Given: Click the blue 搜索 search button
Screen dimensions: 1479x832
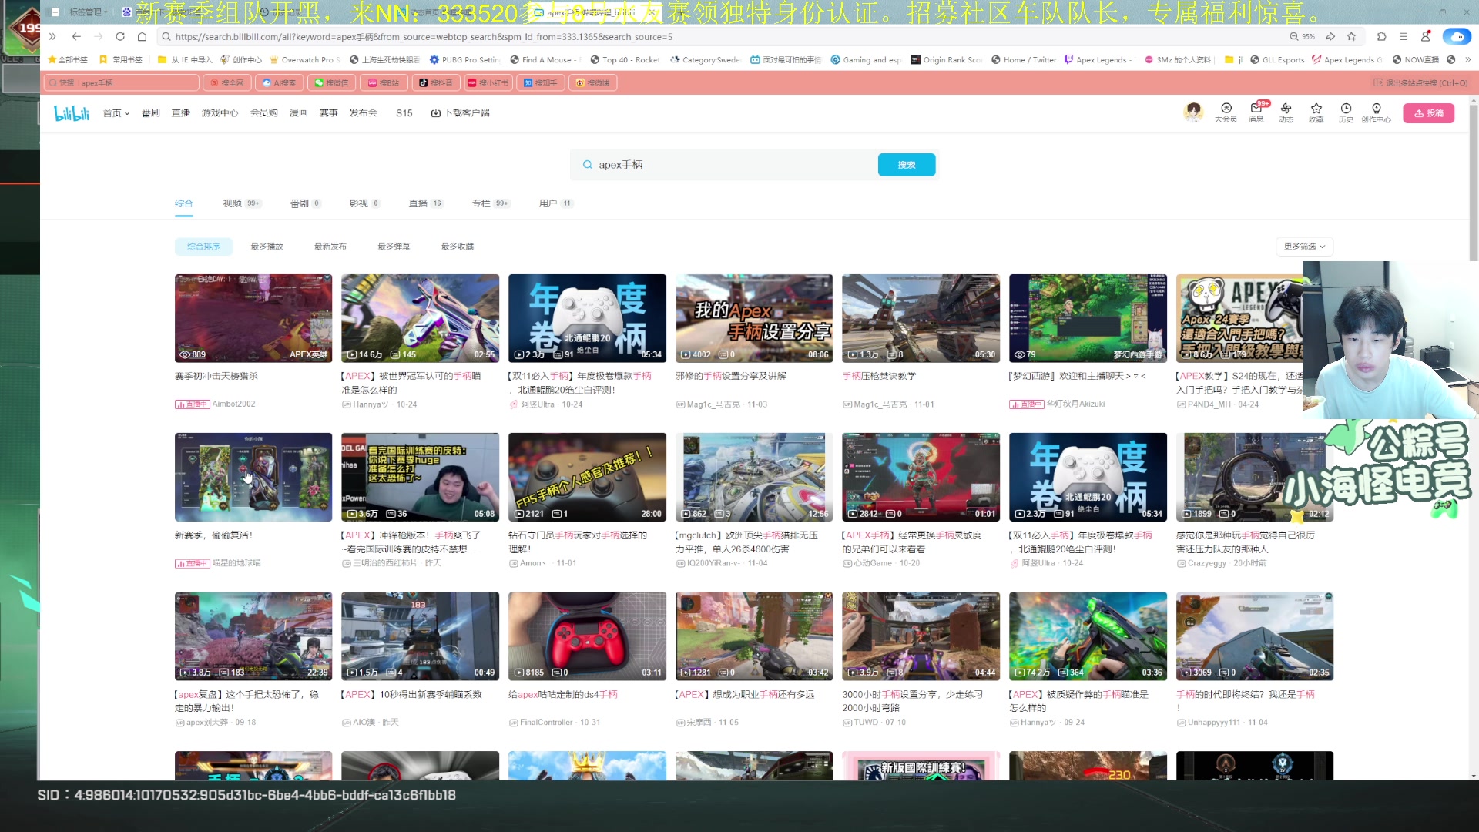Looking at the screenshot, I should click(906, 165).
